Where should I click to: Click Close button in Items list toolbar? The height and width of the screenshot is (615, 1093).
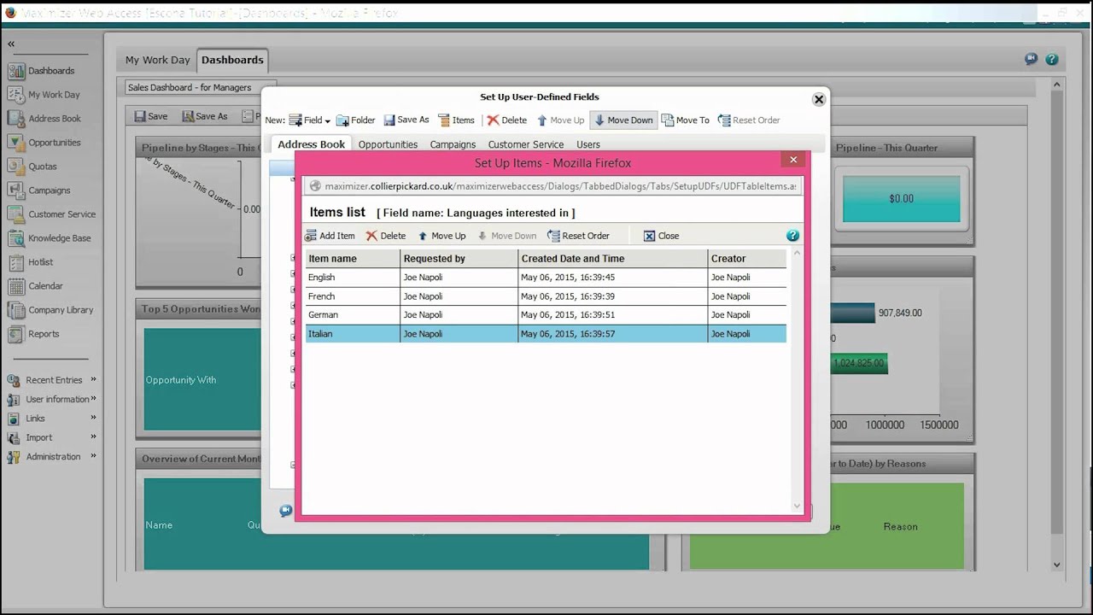click(x=662, y=236)
